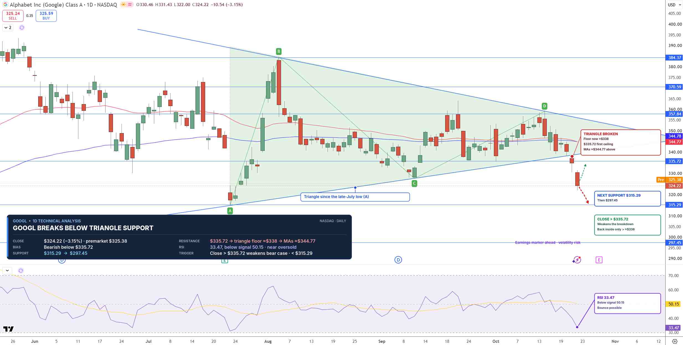
Task: Click the green B wave label
Action: [x=279, y=51]
